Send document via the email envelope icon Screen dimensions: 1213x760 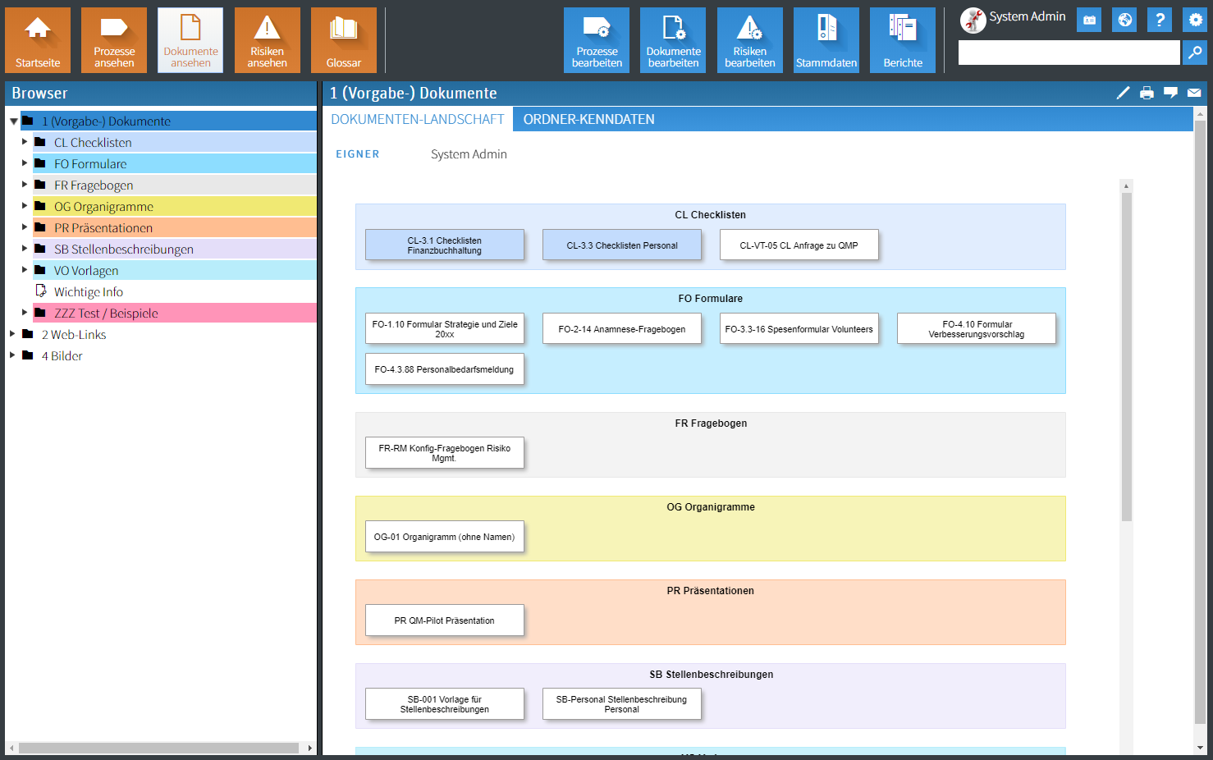pyautogui.click(x=1194, y=93)
